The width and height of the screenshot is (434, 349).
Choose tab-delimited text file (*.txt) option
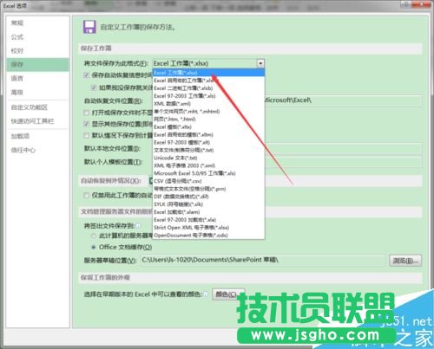[x=208, y=150]
